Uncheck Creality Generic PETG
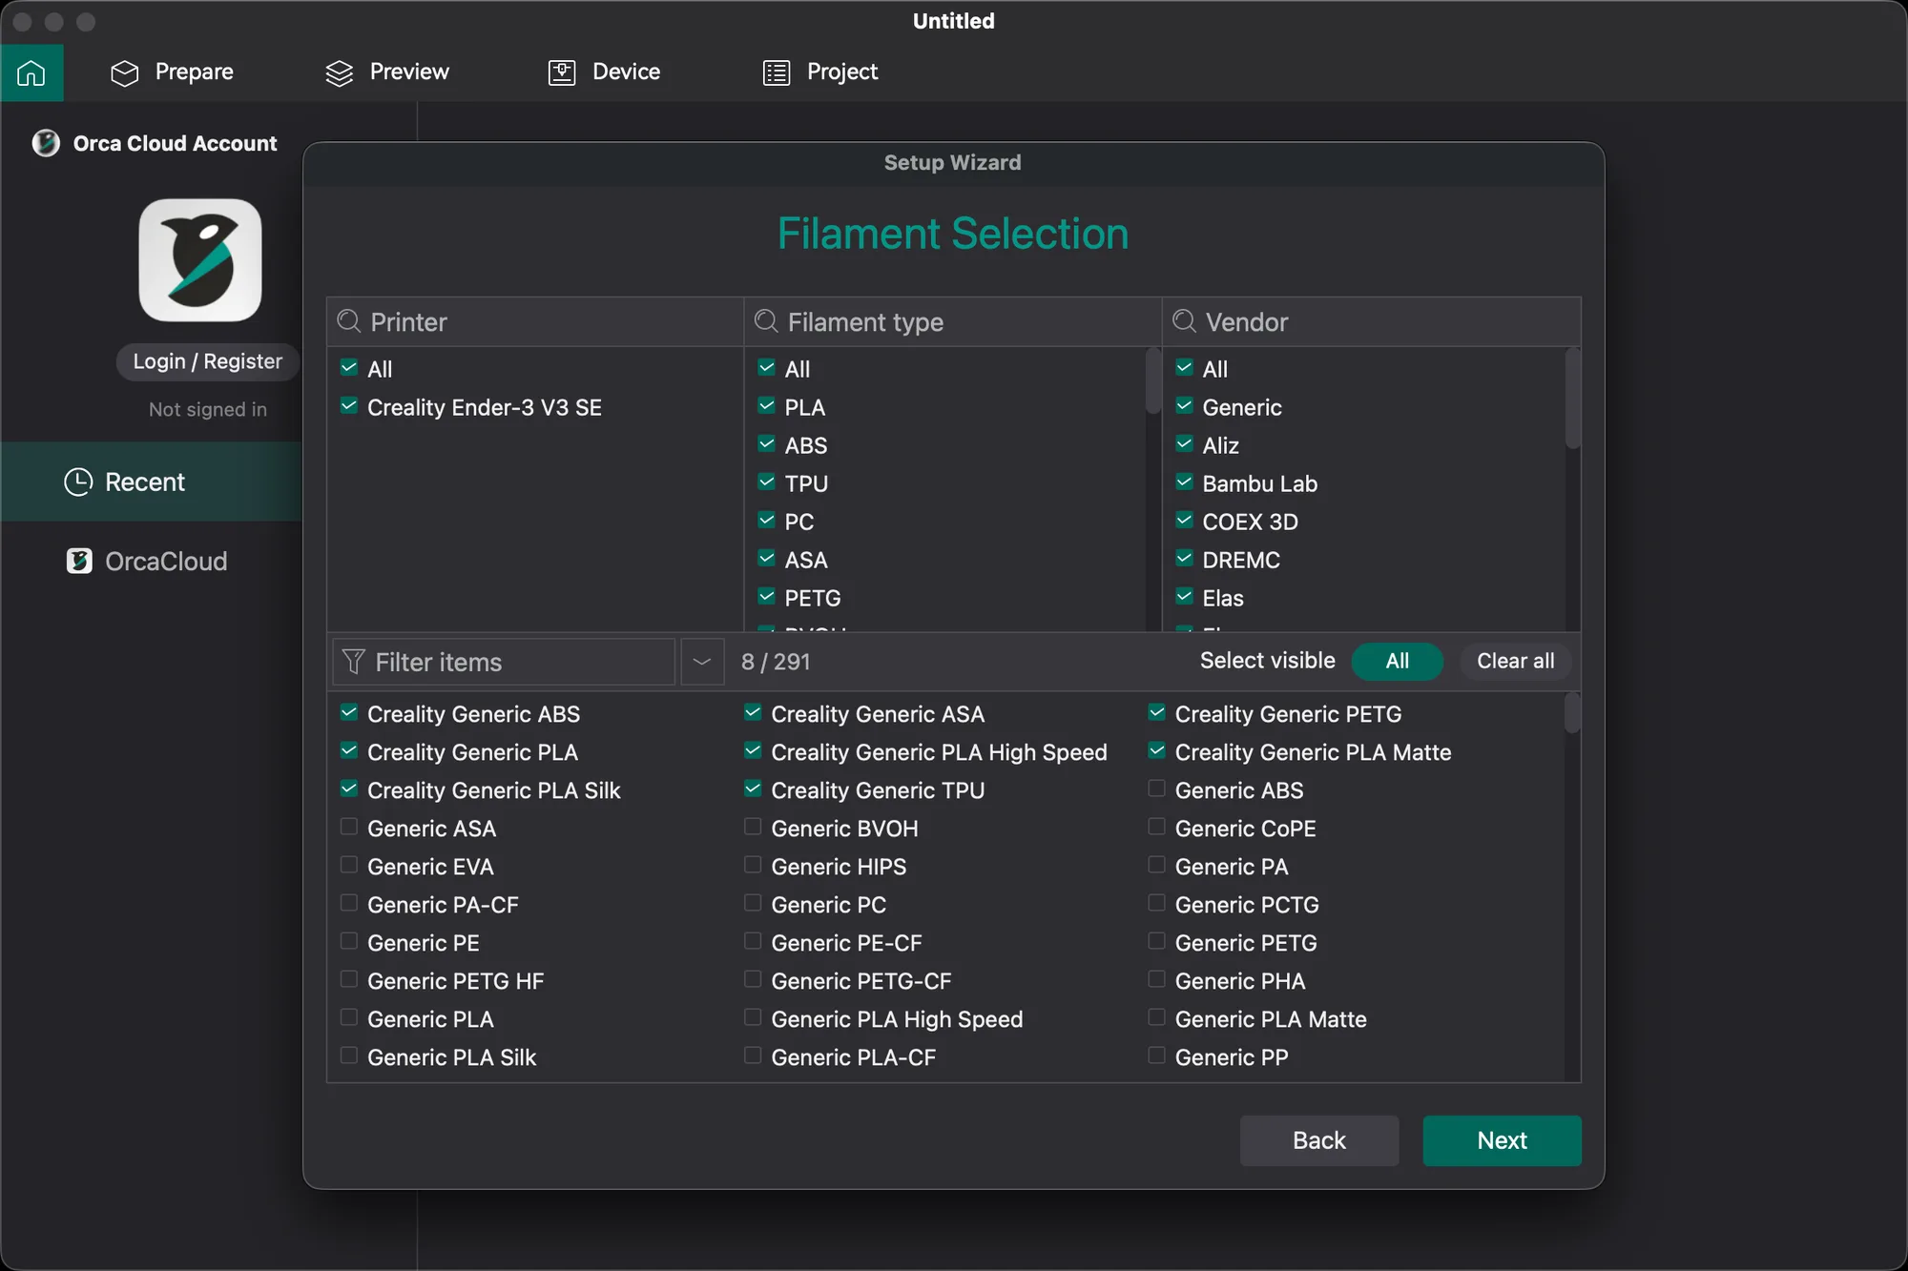The height and width of the screenshot is (1271, 1908). [x=1157, y=713]
